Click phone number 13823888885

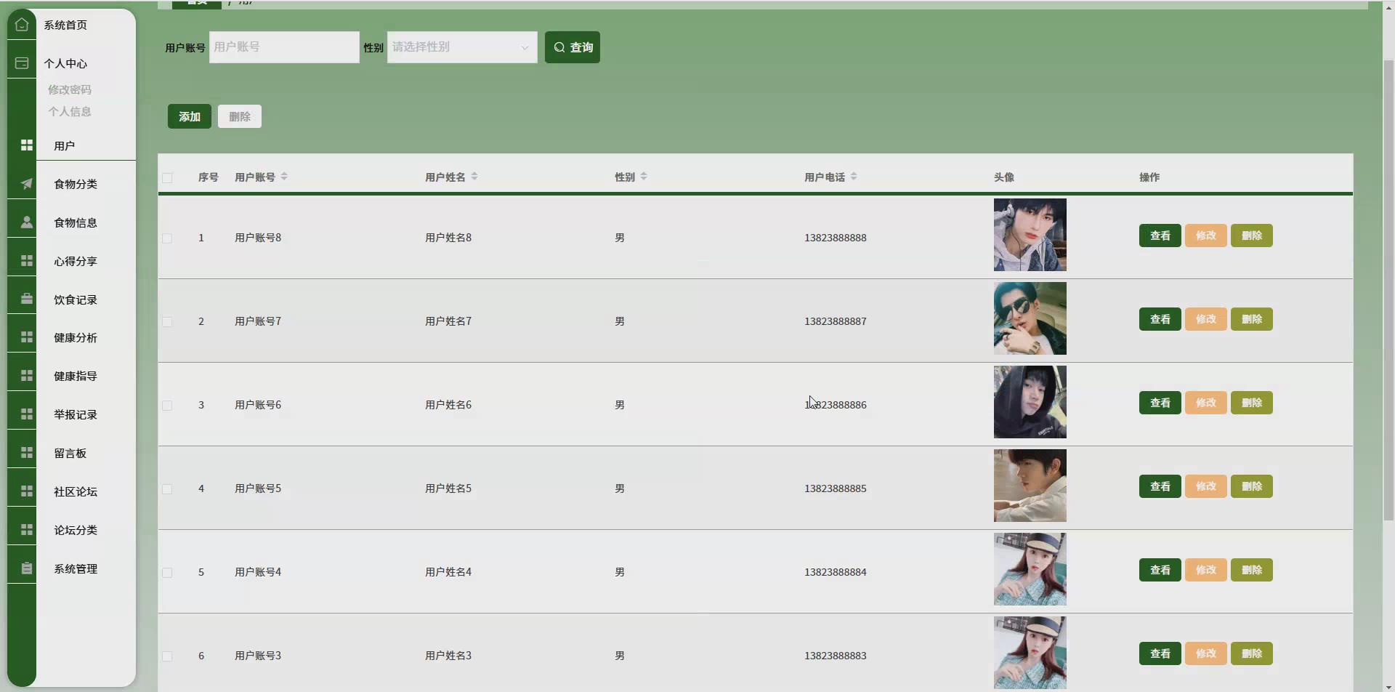pyautogui.click(x=836, y=488)
